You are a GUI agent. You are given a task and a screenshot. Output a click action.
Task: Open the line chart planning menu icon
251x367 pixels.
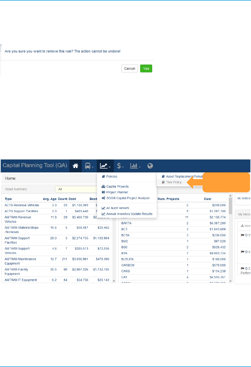pos(105,166)
